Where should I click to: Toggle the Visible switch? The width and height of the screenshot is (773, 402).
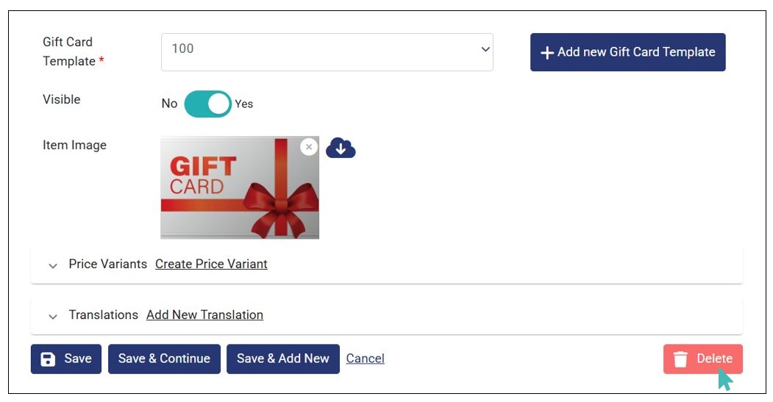[207, 104]
